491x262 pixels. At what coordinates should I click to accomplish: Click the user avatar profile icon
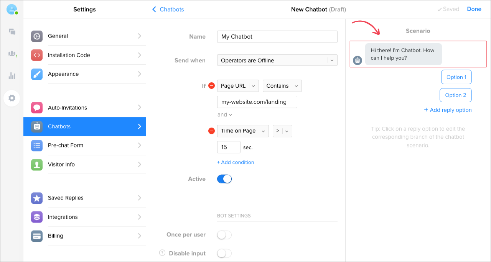click(12, 10)
